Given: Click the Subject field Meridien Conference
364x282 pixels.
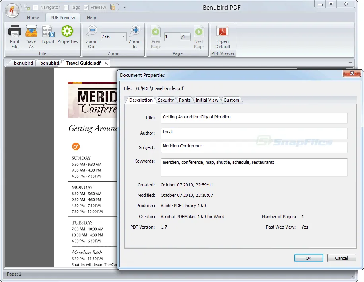Looking at the screenshot, I should (254, 147).
